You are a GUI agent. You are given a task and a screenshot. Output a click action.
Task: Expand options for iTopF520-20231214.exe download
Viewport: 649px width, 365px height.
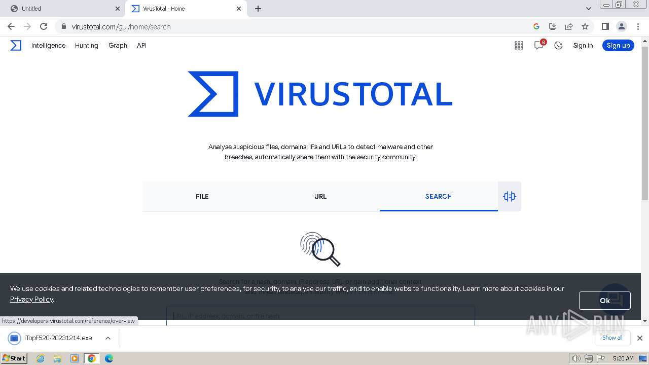[108, 338]
